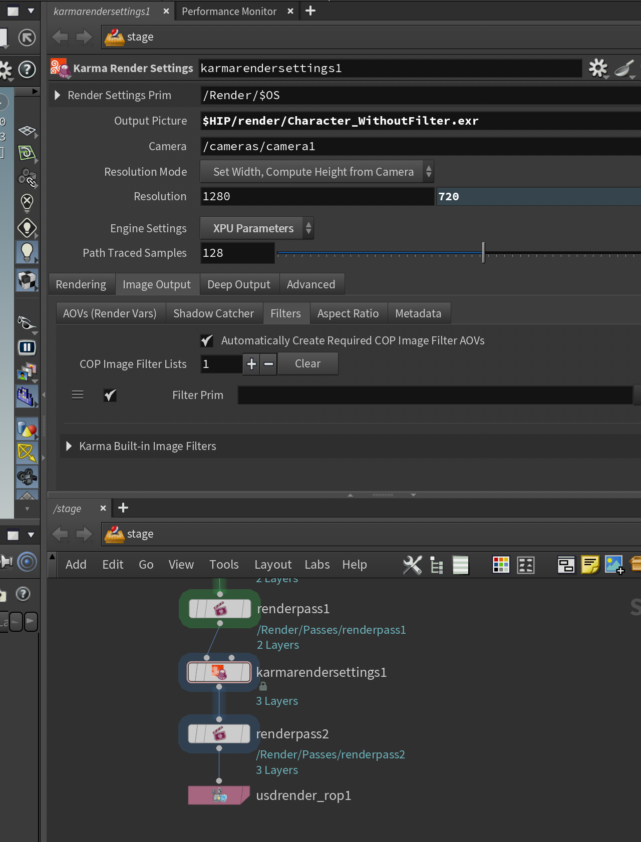Viewport: 641px width, 842px height.
Task: Open the Add menu in network editor
Action: coord(76,565)
